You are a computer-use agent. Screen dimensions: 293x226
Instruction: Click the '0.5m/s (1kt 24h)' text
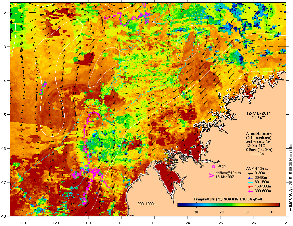(x=259, y=150)
